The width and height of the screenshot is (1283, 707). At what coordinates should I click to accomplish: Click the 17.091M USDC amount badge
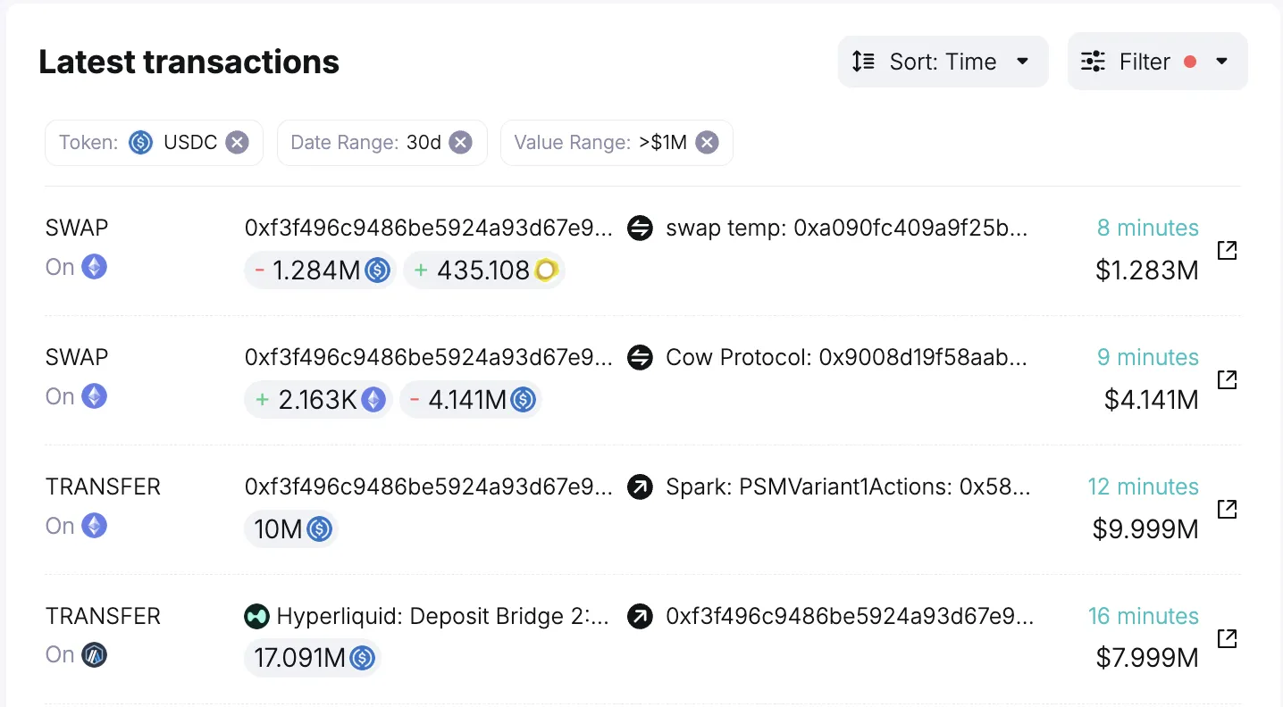click(312, 659)
